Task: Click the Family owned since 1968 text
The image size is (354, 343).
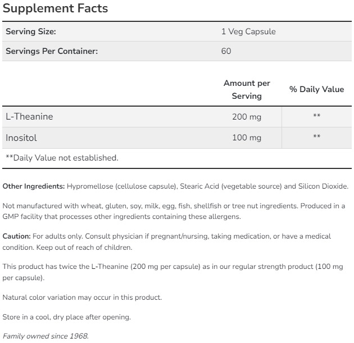Action: pyautogui.click(x=42, y=336)
